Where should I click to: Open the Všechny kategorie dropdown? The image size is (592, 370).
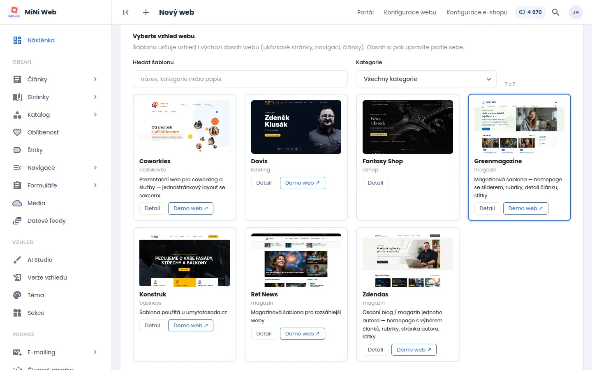point(426,79)
